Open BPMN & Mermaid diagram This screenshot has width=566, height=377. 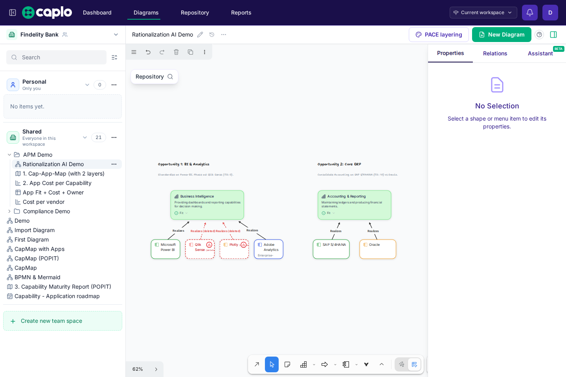(37, 277)
